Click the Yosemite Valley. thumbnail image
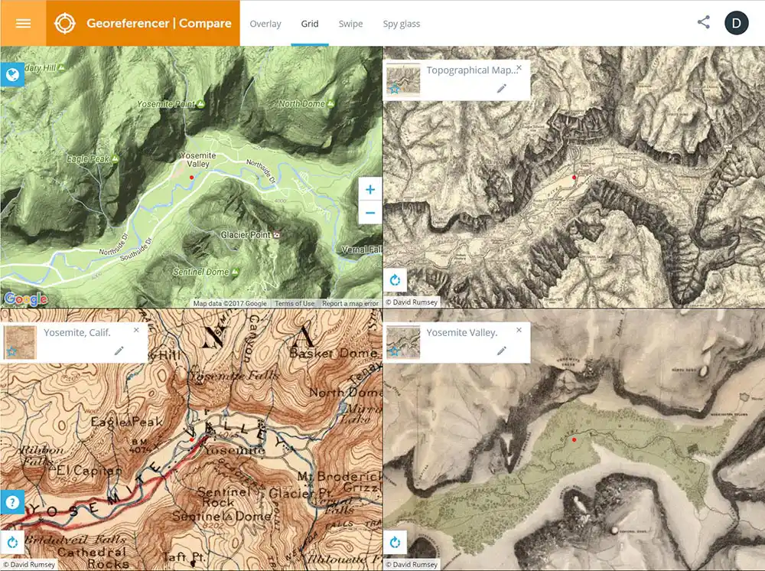This screenshot has width=765, height=571. (x=403, y=343)
